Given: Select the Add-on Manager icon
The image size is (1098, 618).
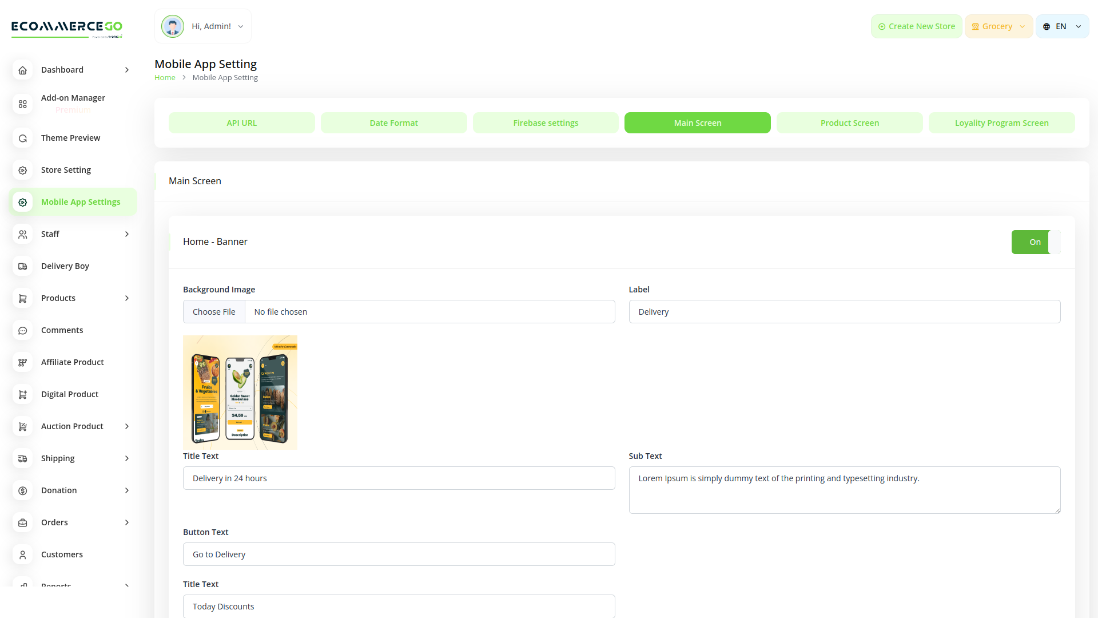Looking at the screenshot, I should (x=22, y=104).
